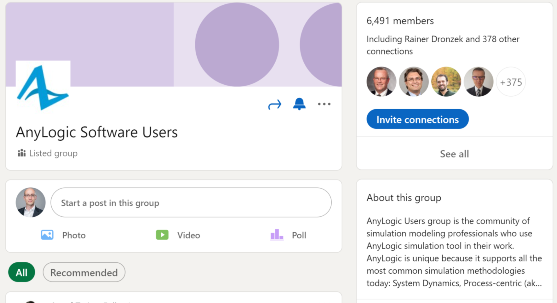
Task: Click the 'AnyLogic Software Users' group title
Action: 97,132
